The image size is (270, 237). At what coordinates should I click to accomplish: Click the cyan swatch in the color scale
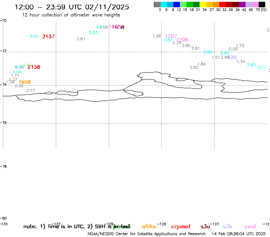coord(164,4)
